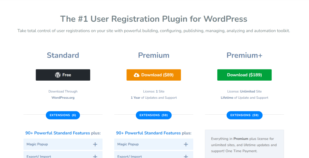
Task: Click the Free button label
Action: [67, 75]
